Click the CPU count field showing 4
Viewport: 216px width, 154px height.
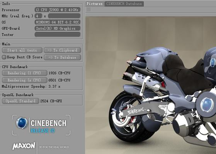pos(38,16)
